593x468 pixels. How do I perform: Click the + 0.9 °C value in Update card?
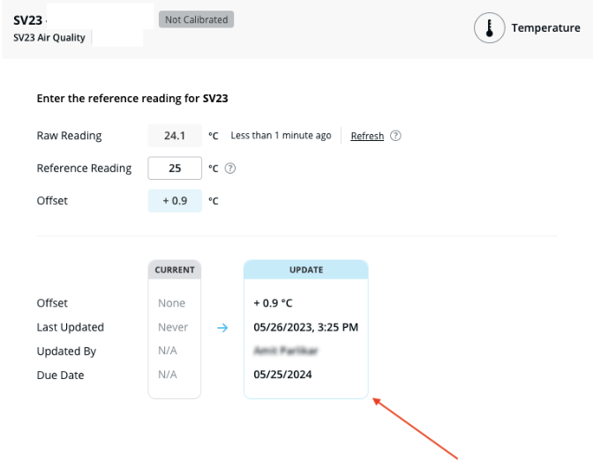[x=272, y=303]
